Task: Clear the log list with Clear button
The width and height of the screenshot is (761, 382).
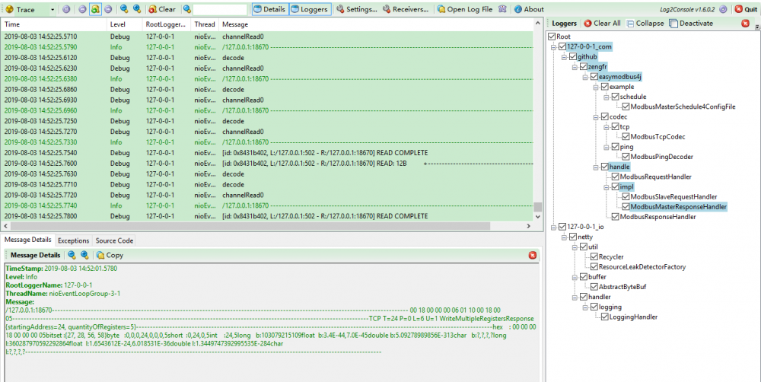Action: point(162,9)
